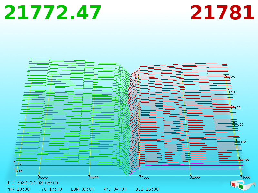Screen dimensions: 258x193
Task: Click the 20000 price axis label
Action: tap(43, 178)
